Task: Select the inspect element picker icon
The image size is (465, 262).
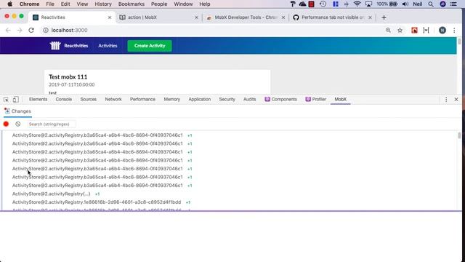Action: coord(6,100)
